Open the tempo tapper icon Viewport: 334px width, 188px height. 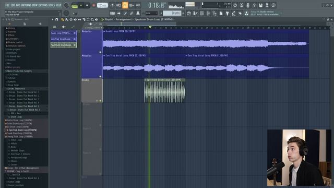tap(234, 13)
